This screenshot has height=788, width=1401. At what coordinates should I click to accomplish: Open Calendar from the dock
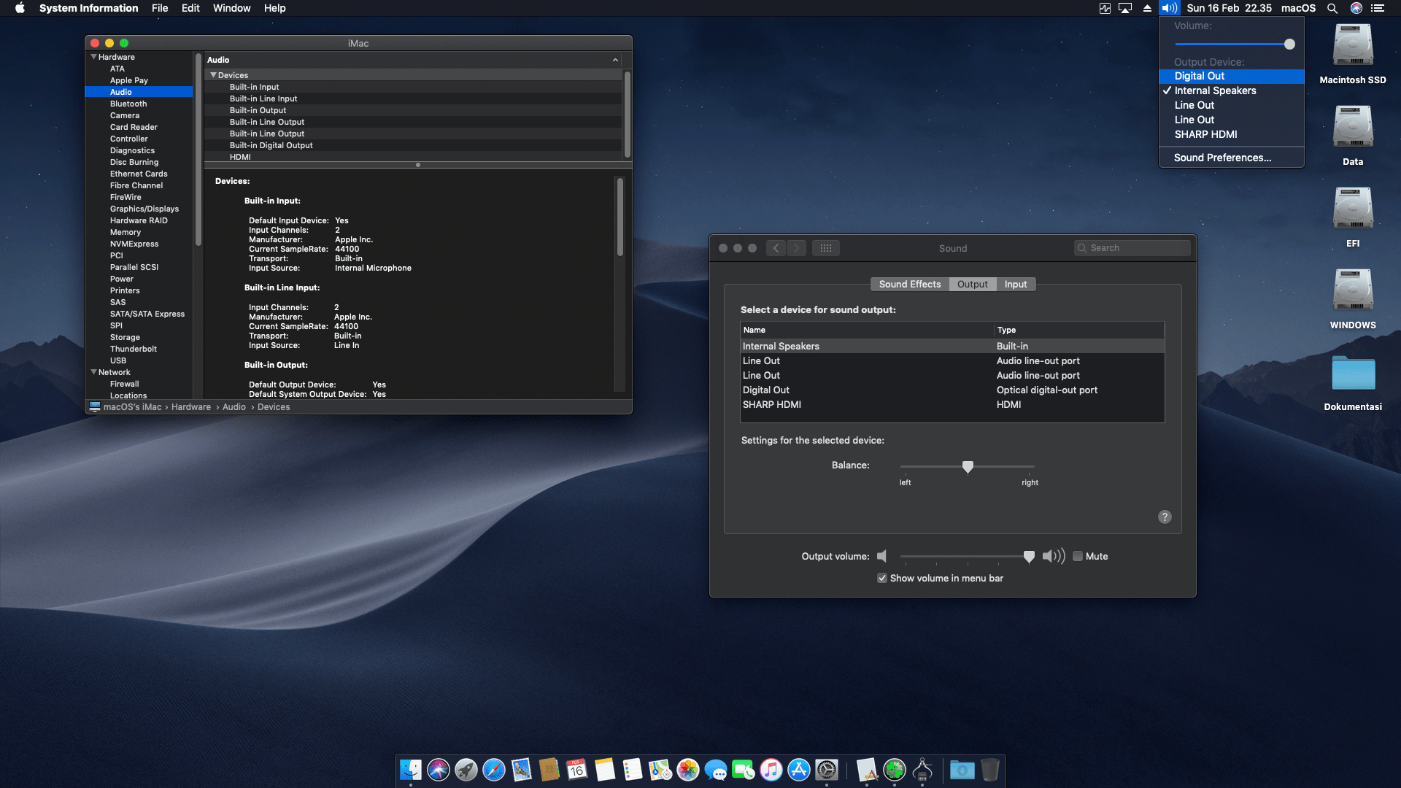577,770
